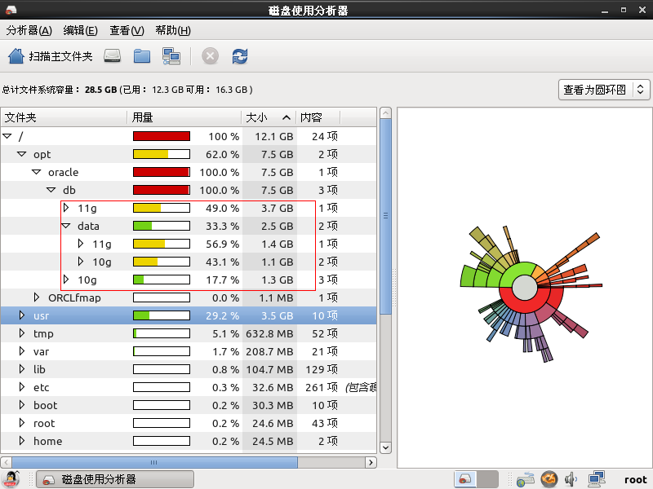Screen dimensions: 653x489
Task: Expand the tmp folder
Action: (22, 333)
